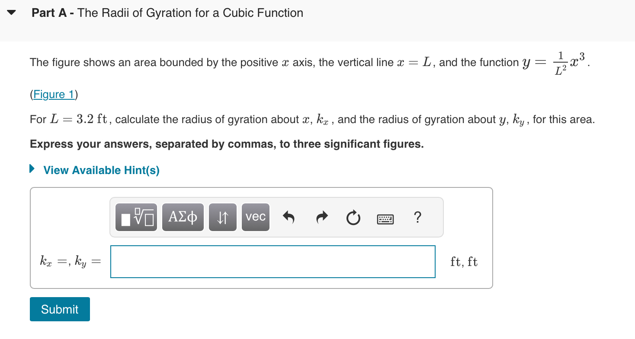Open Figure 1
The image size is (635, 339).
pyautogui.click(x=54, y=94)
